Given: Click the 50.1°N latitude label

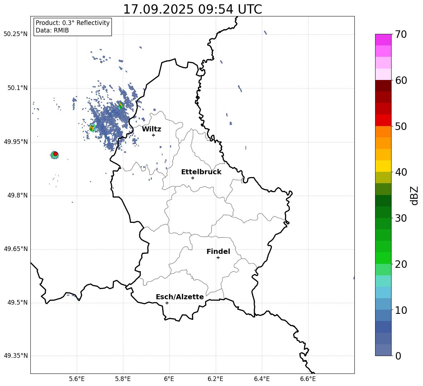Looking at the screenshot, I should click(18, 88).
